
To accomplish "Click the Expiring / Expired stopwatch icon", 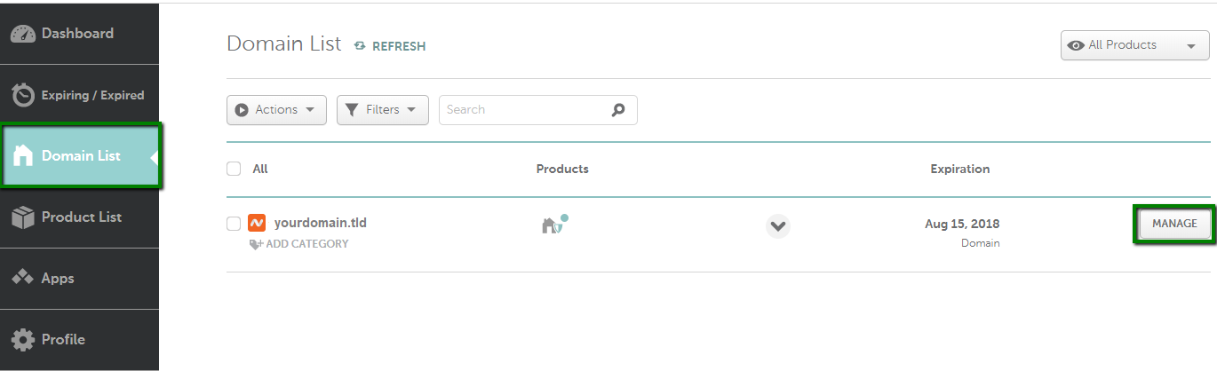I will 23,95.
